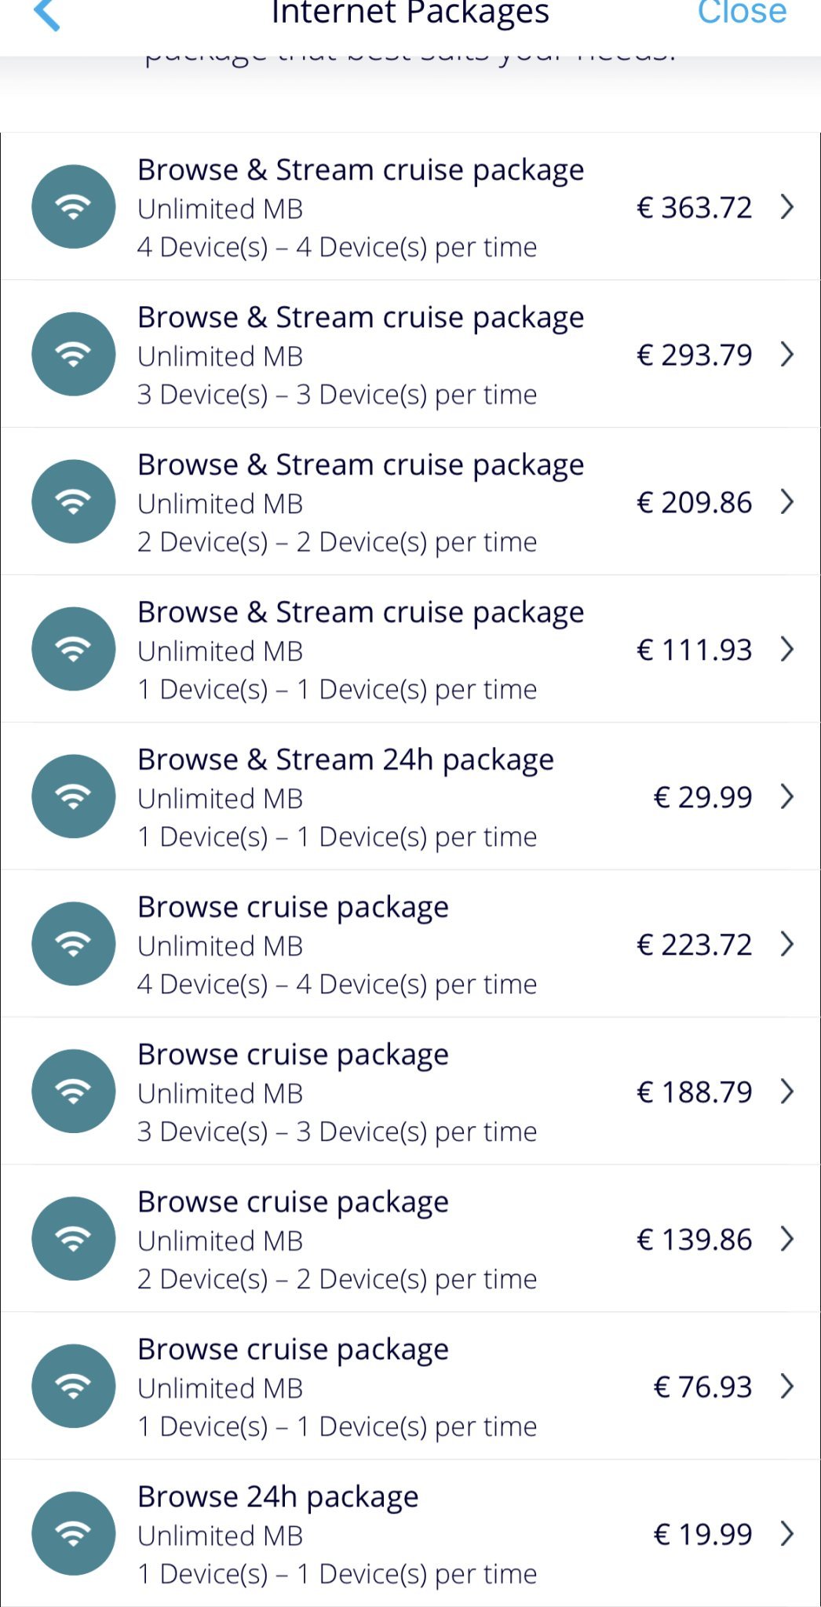Tap Wi-Fi icon for €293.79 package

pos(74,354)
